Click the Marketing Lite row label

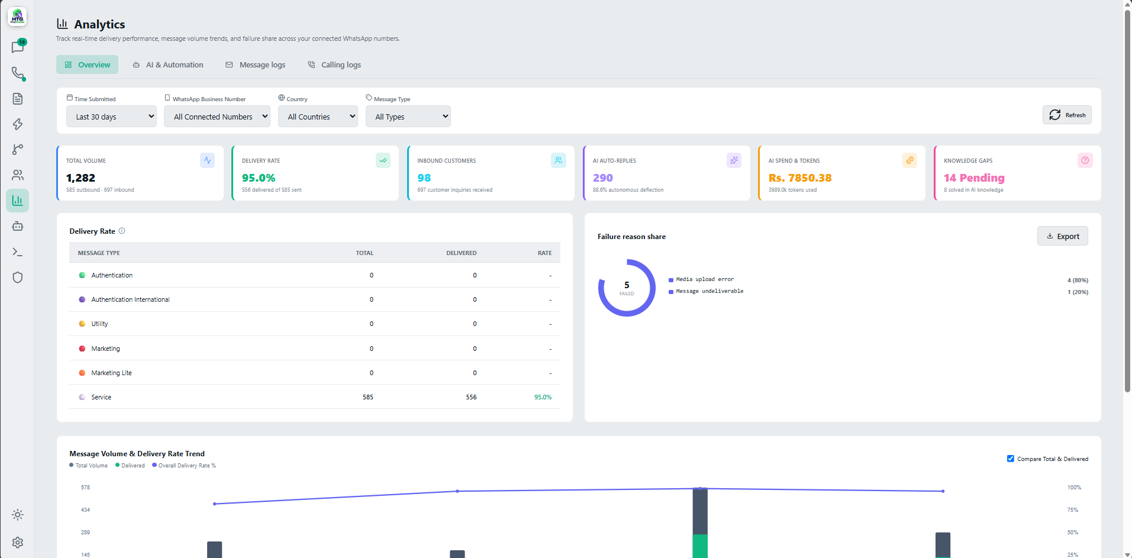(x=111, y=373)
